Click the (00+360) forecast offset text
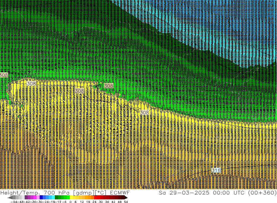Image resolution: width=277 pixels, height=203 pixels. (262, 192)
